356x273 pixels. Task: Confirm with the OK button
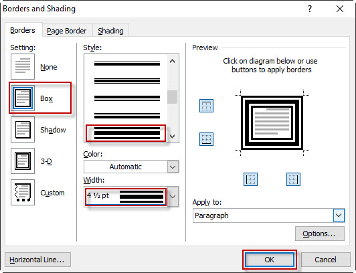pos(269,260)
